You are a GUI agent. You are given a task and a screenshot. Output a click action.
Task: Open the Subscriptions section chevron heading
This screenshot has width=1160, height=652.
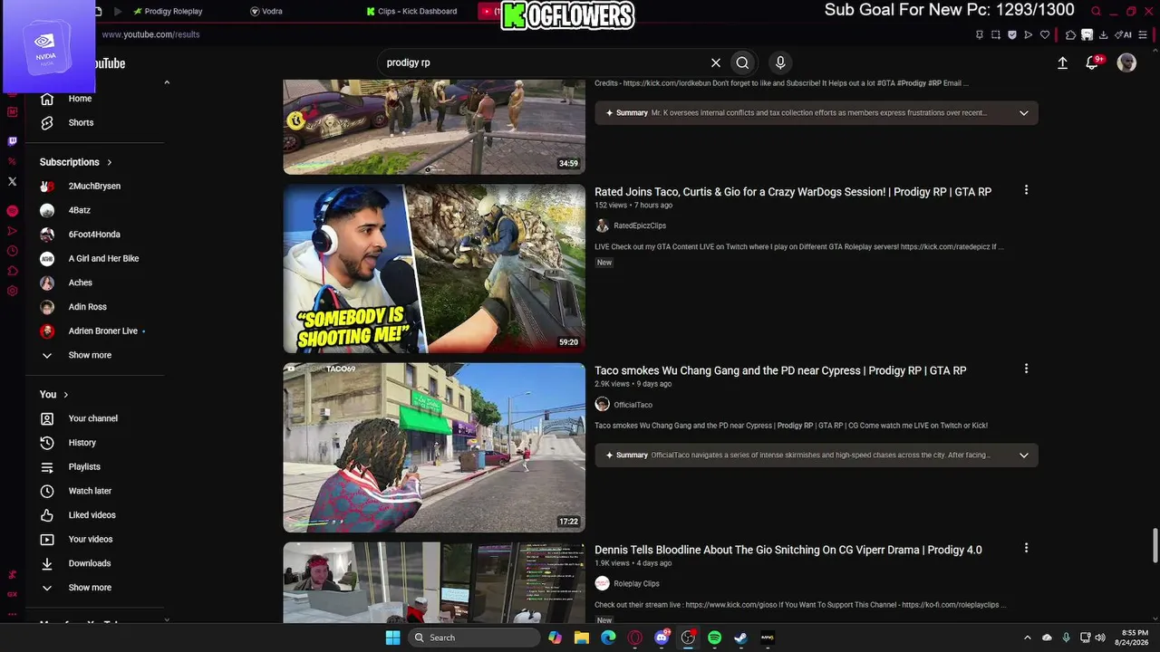tap(76, 162)
